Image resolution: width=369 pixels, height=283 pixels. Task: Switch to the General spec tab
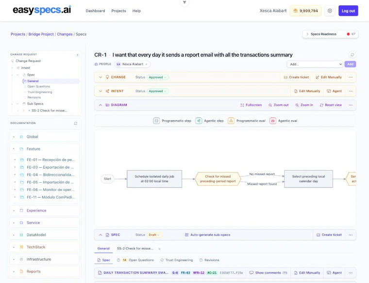coord(103,249)
